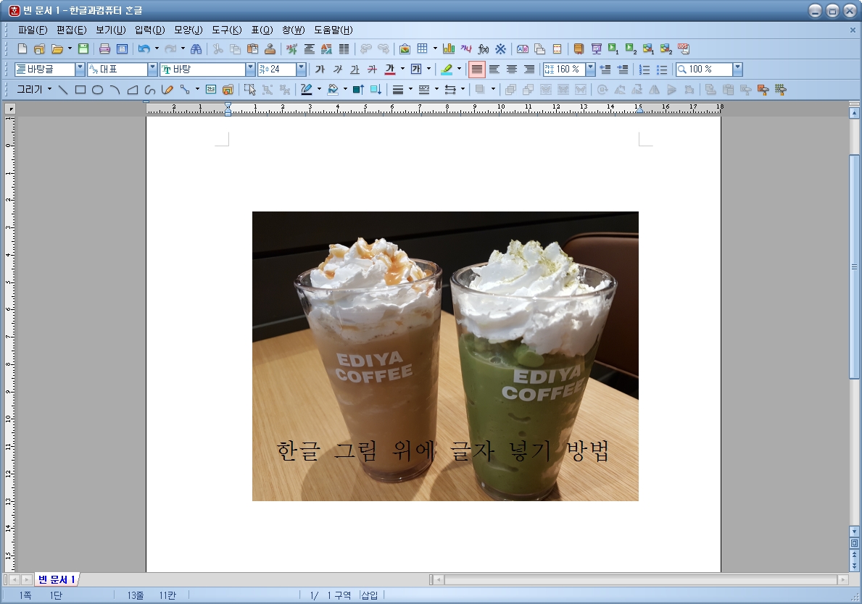The image size is (862, 604).
Task: Expand the 바탕글 paragraph style dropdown
Action: [80, 70]
